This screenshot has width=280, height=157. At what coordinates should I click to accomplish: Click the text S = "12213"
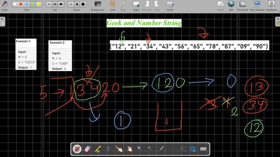pos(27,62)
